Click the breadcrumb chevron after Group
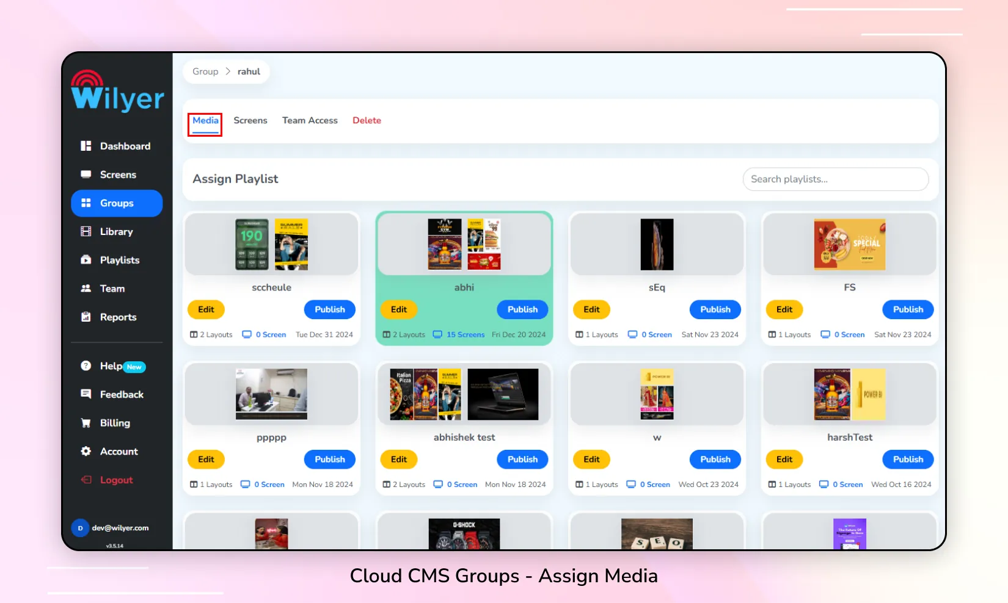Viewport: 1008px width, 603px height. click(x=228, y=71)
